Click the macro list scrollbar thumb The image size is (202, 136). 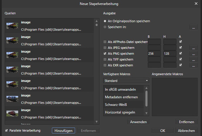(147, 98)
